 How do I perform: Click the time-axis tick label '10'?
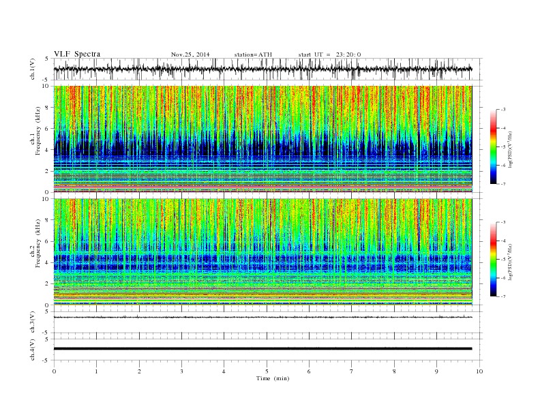coord(479,371)
